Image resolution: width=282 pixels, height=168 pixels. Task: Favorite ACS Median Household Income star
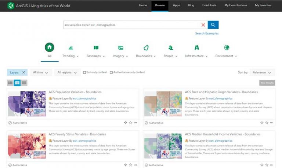tap(267, 165)
